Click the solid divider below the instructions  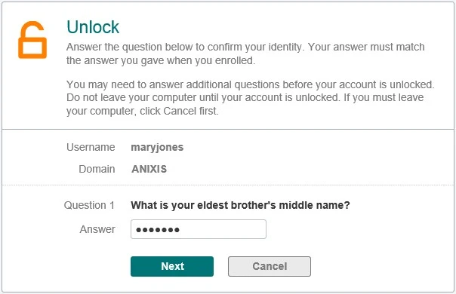[228, 129]
